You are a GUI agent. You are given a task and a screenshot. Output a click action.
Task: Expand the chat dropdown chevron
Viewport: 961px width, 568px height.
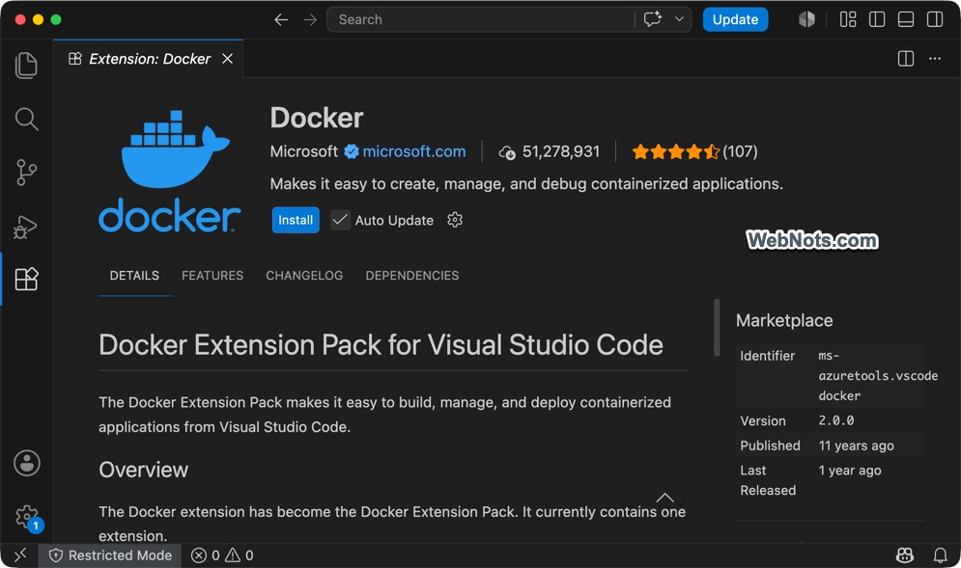pyautogui.click(x=679, y=19)
